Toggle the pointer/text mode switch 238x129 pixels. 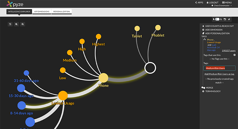[217, 19]
